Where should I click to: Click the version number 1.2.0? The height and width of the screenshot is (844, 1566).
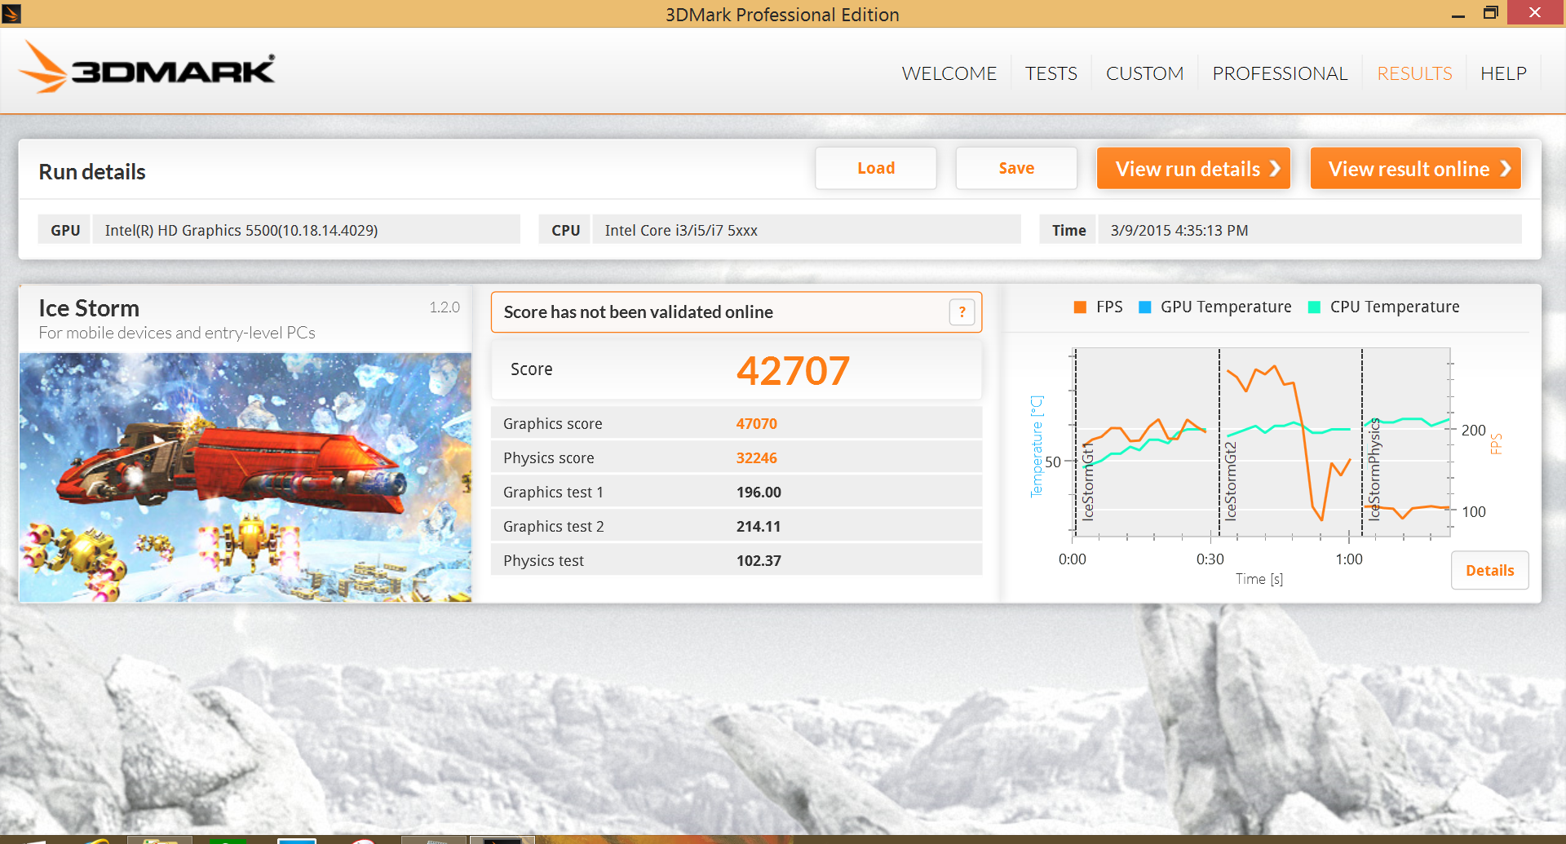[445, 307]
